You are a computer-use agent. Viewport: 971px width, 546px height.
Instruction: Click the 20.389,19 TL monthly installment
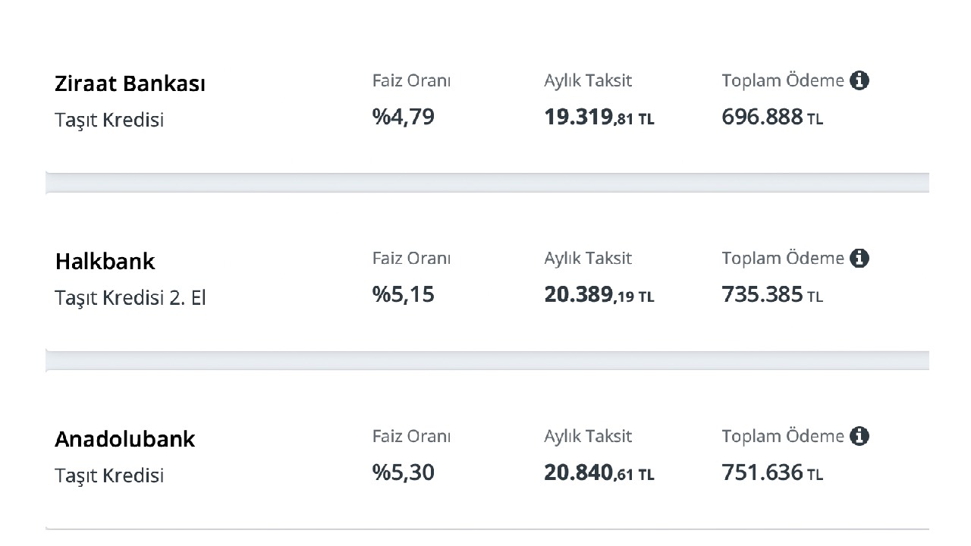[599, 295]
